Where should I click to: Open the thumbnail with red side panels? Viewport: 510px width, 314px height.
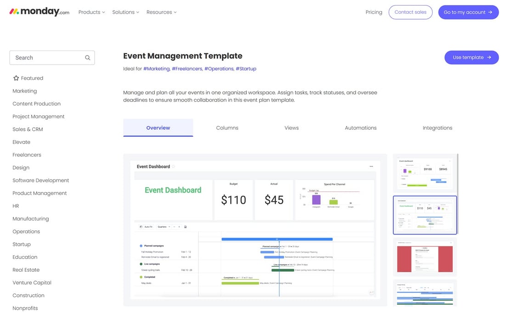(x=425, y=257)
